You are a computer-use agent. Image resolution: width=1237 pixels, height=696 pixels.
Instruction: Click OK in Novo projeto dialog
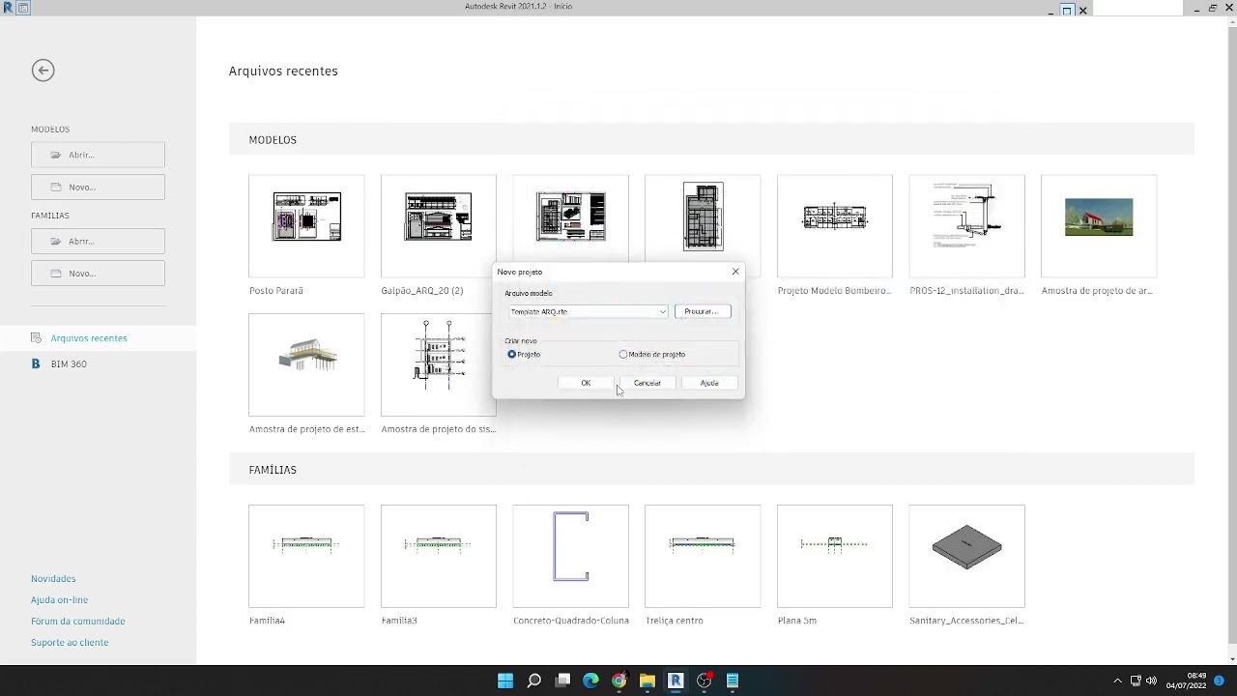tap(586, 384)
